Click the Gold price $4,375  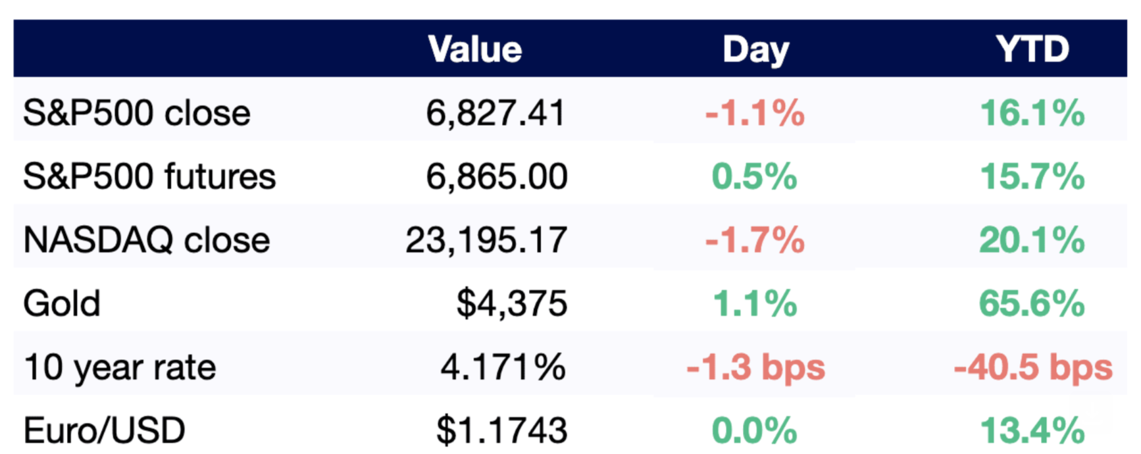[x=511, y=303]
